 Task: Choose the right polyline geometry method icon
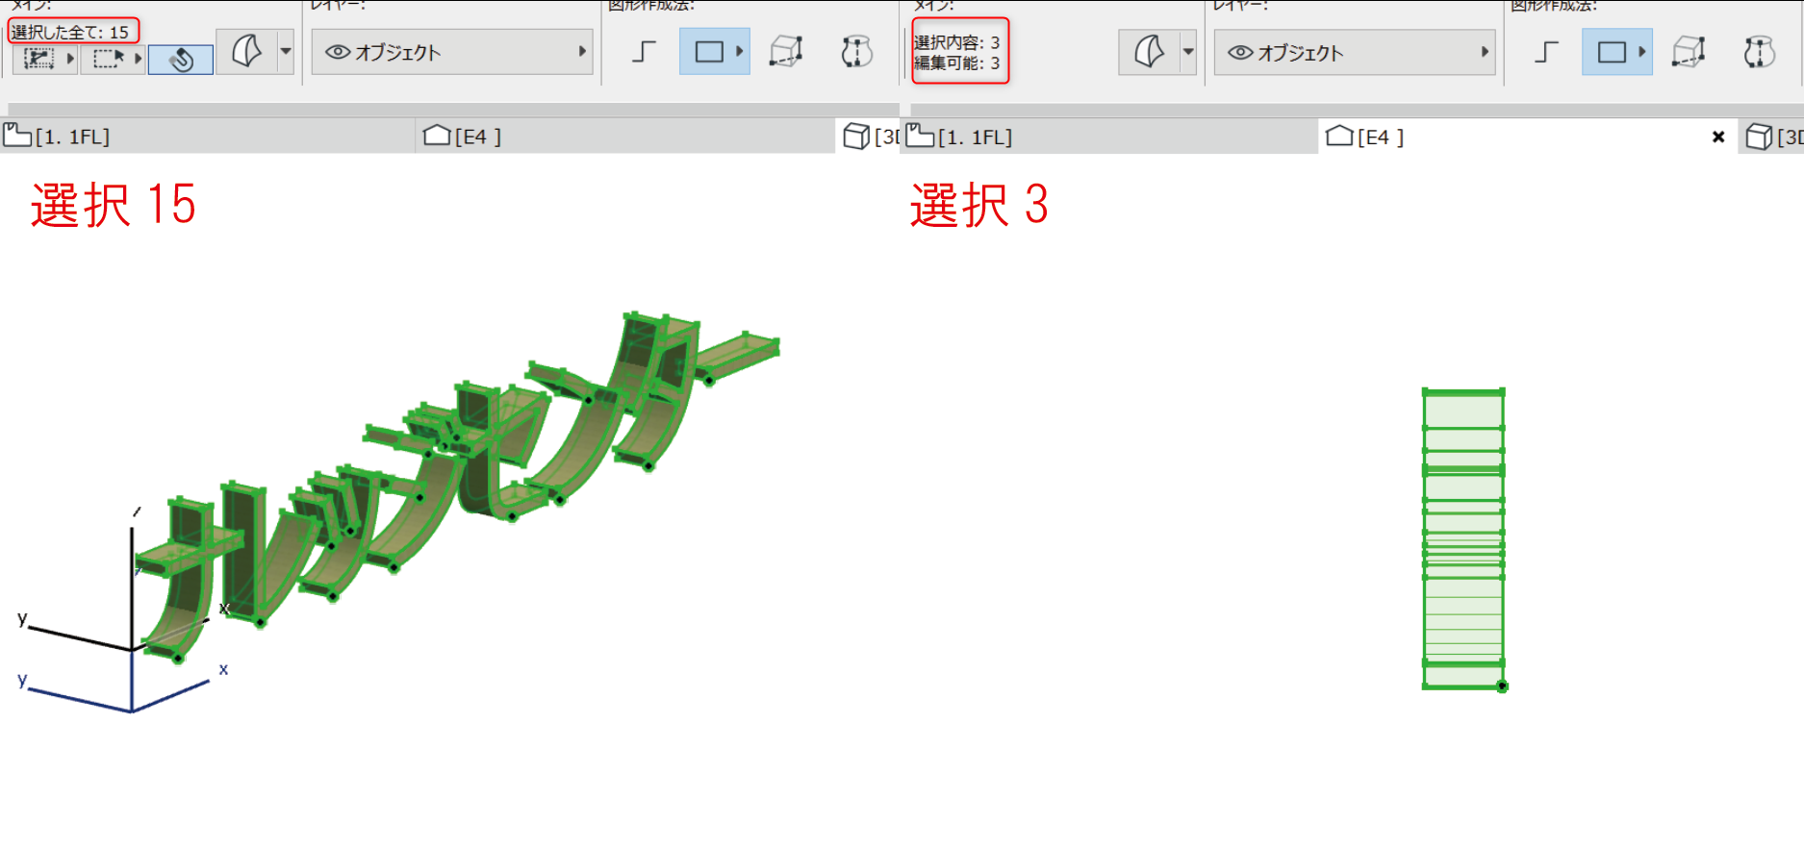[1546, 52]
